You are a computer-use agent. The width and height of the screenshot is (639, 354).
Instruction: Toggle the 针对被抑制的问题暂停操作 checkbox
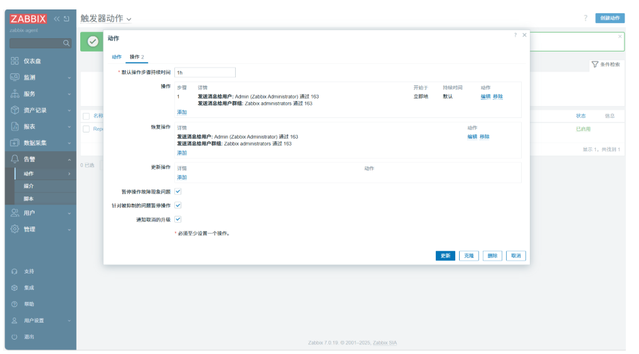click(x=178, y=205)
